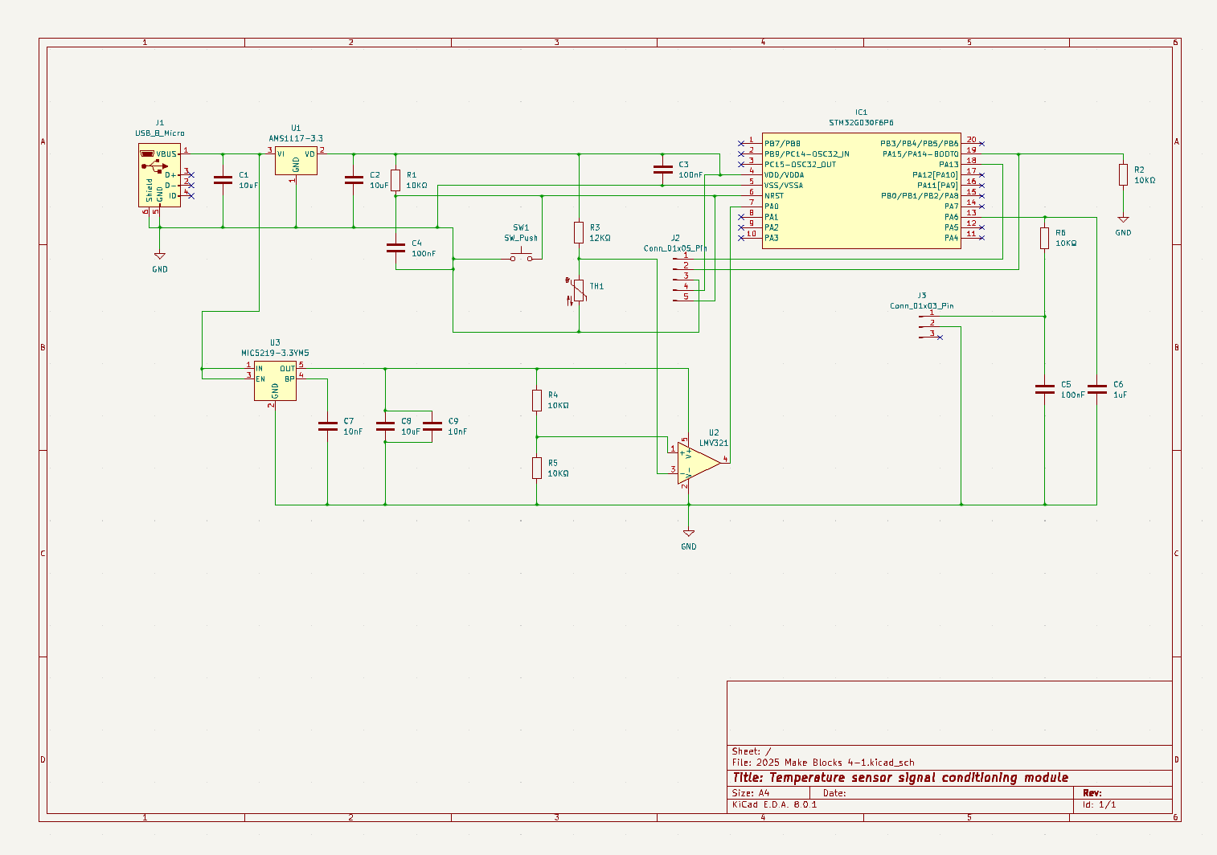Click the J2 Conn_01x05_Pin connector
Screen dimensions: 1217x855
pyautogui.click(x=681, y=277)
